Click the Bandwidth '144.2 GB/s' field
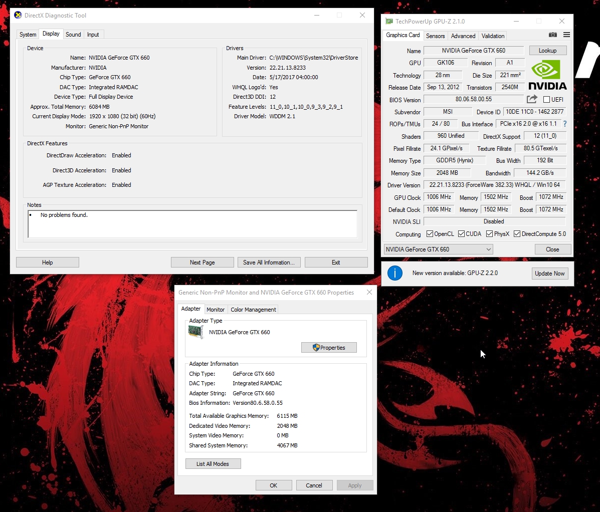Viewport: 600px width, 512px height. click(x=539, y=173)
